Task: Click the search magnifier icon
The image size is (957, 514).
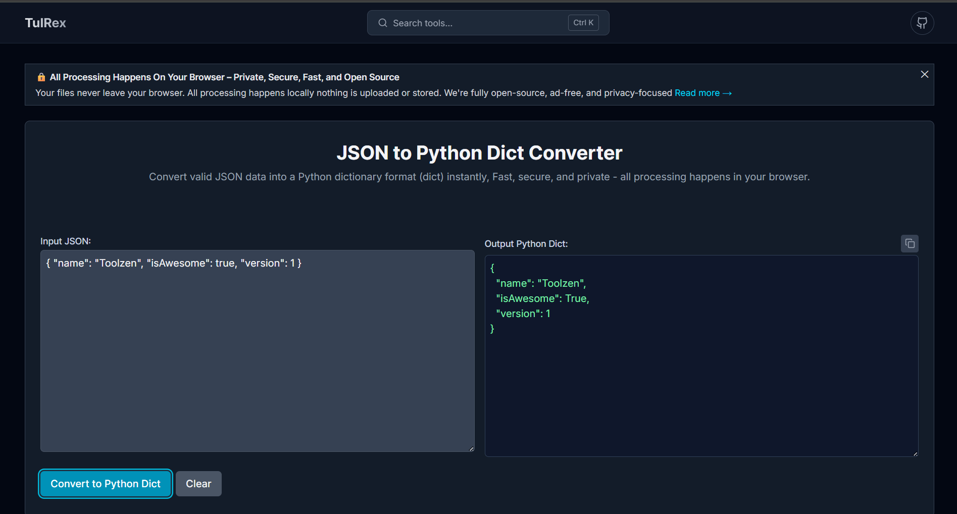Action: (x=383, y=23)
